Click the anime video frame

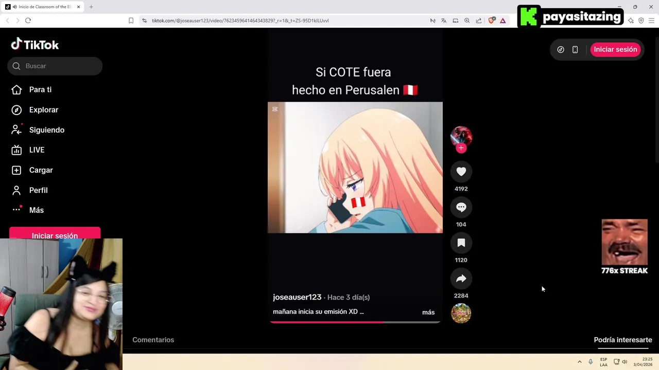(355, 168)
